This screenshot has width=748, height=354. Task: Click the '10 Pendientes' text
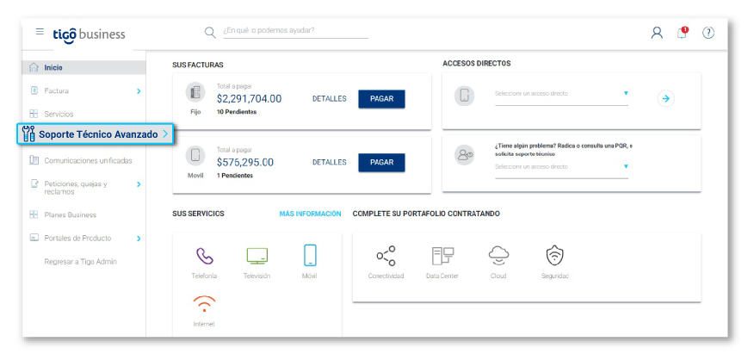[237, 112]
